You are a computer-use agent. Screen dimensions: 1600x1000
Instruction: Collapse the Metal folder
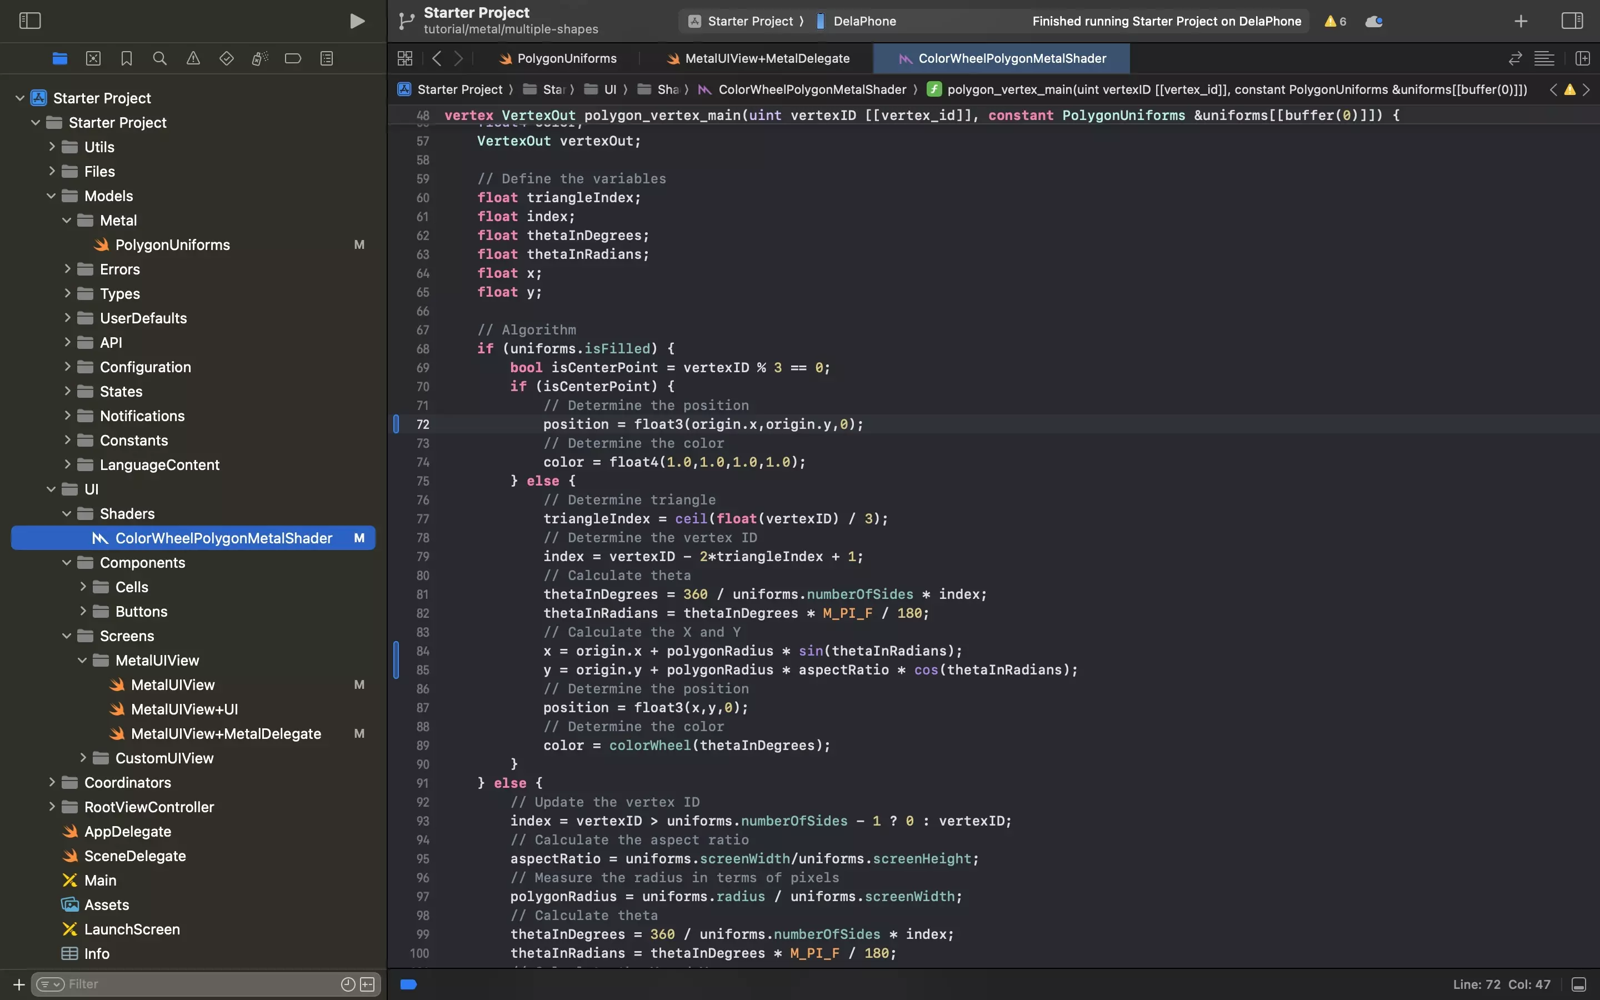tap(67, 220)
